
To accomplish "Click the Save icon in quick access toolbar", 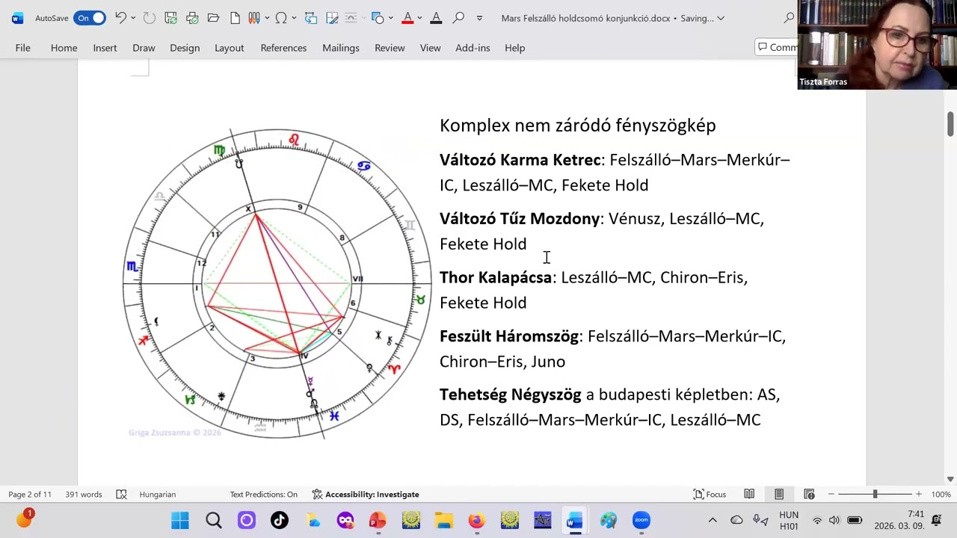I will 170,18.
